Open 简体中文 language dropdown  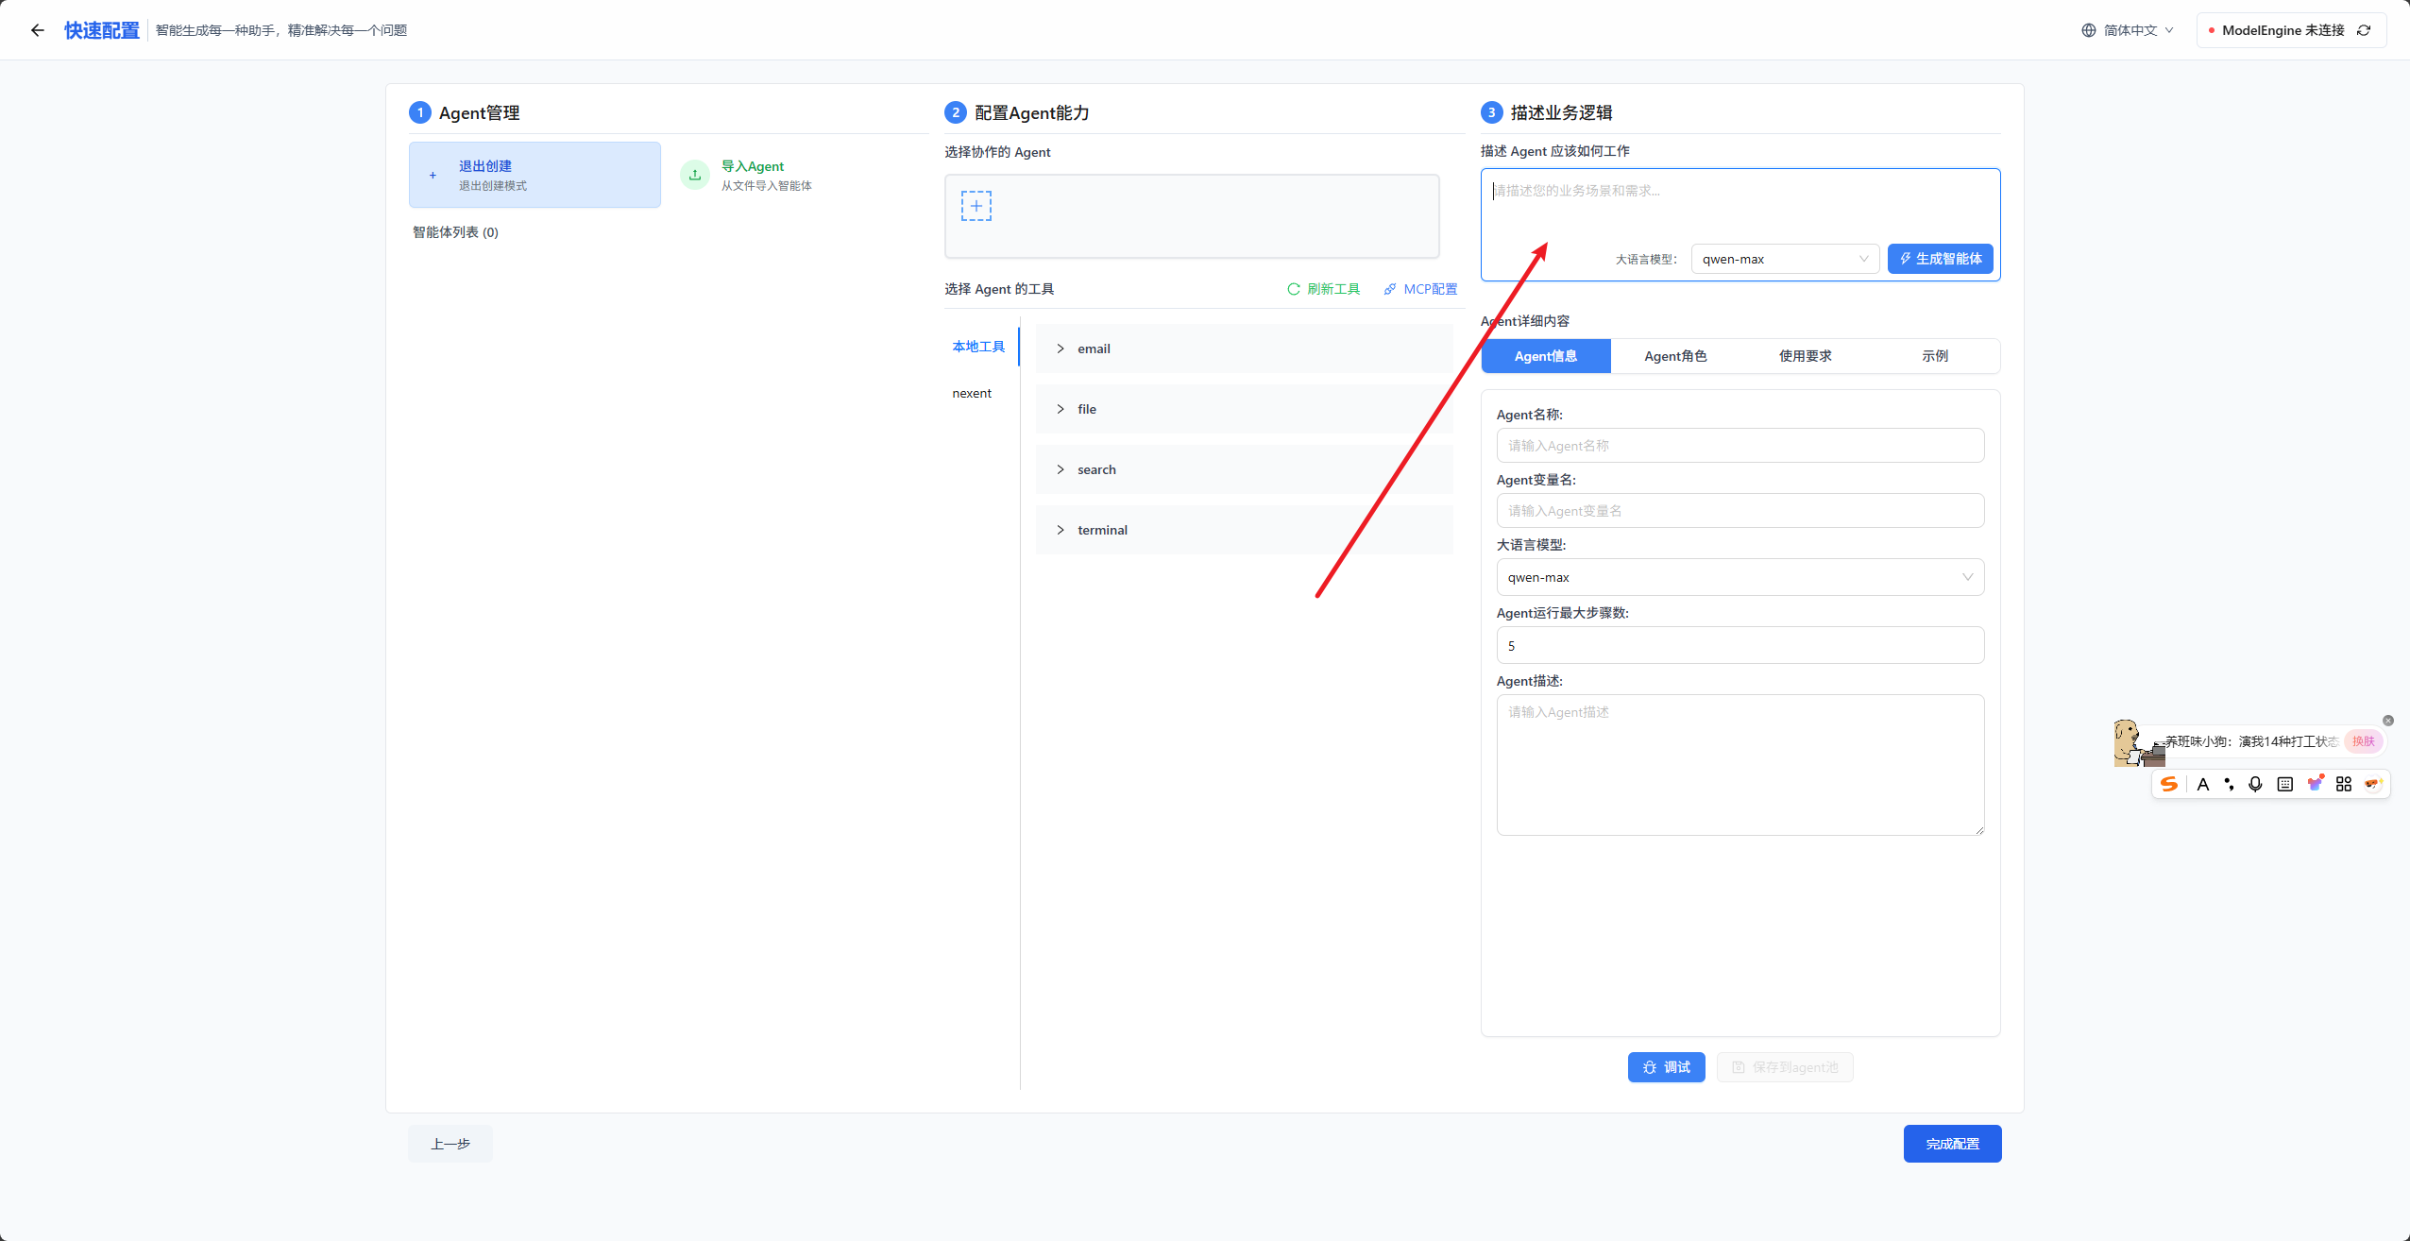(2129, 30)
